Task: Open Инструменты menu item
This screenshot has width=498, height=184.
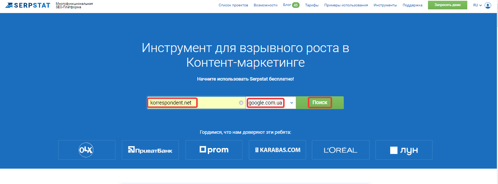Action: coord(385,5)
